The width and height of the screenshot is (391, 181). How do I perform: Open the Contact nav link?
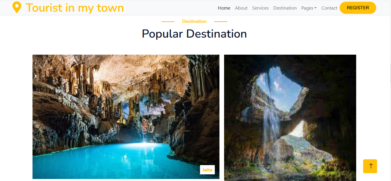[x=329, y=8]
